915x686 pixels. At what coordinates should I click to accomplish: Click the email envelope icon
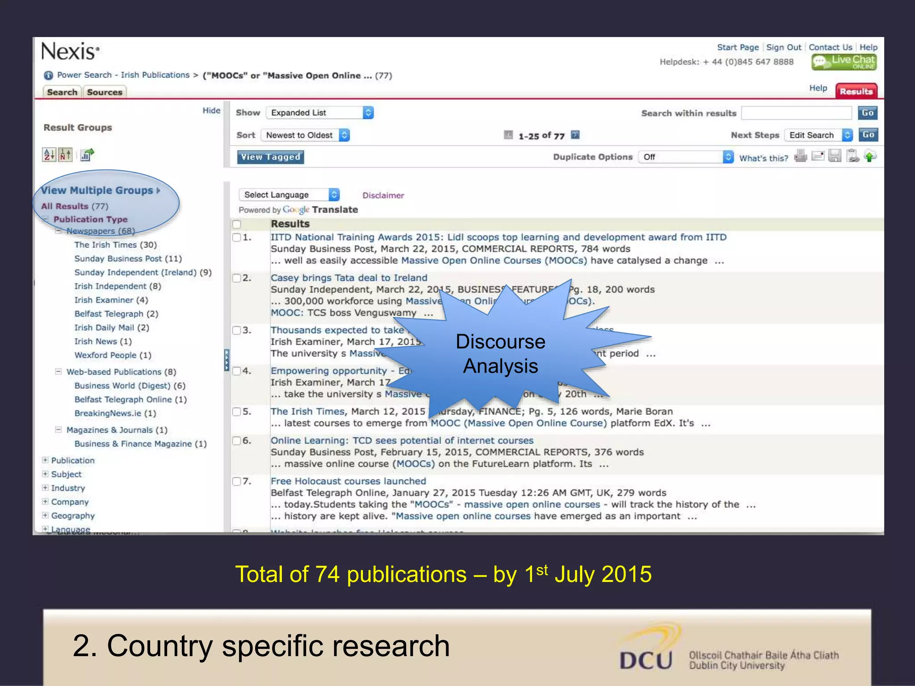click(818, 156)
